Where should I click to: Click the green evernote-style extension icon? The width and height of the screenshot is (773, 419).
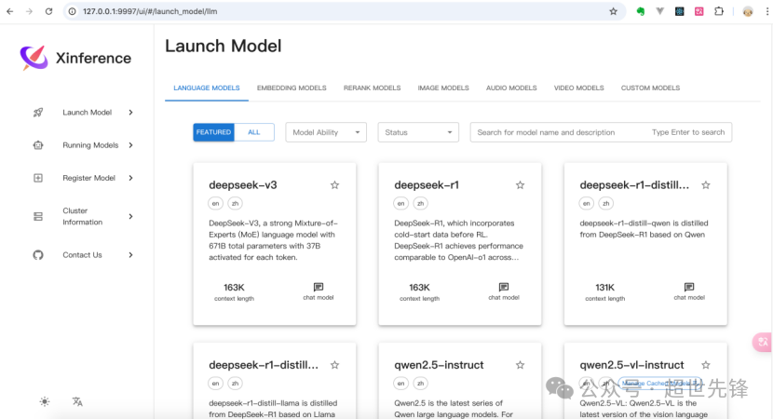(641, 11)
